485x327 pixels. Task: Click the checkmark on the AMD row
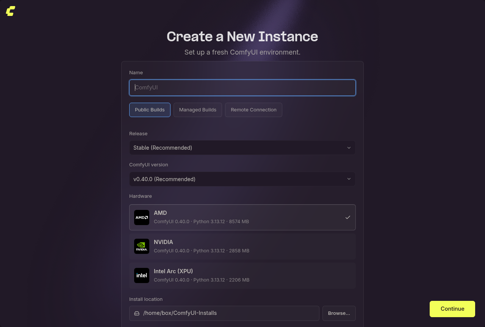click(x=348, y=217)
